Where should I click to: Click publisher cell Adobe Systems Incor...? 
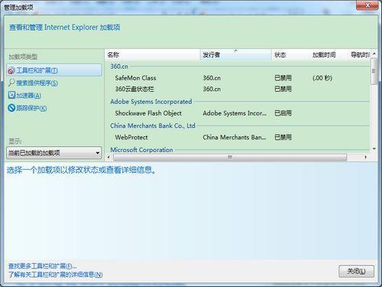[235, 113]
